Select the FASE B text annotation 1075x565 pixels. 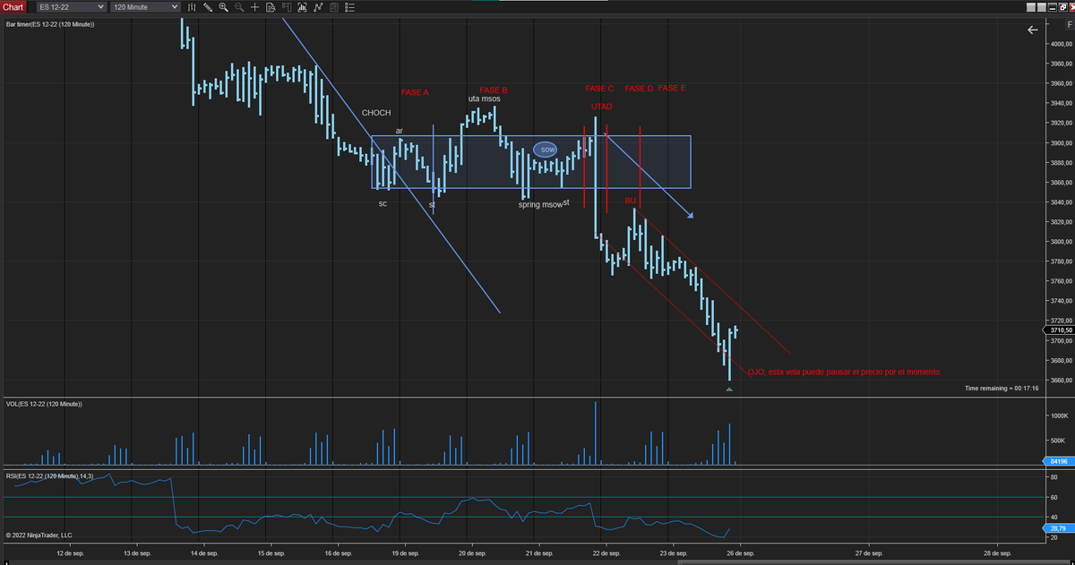pyautogui.click(x=494, y=90)
